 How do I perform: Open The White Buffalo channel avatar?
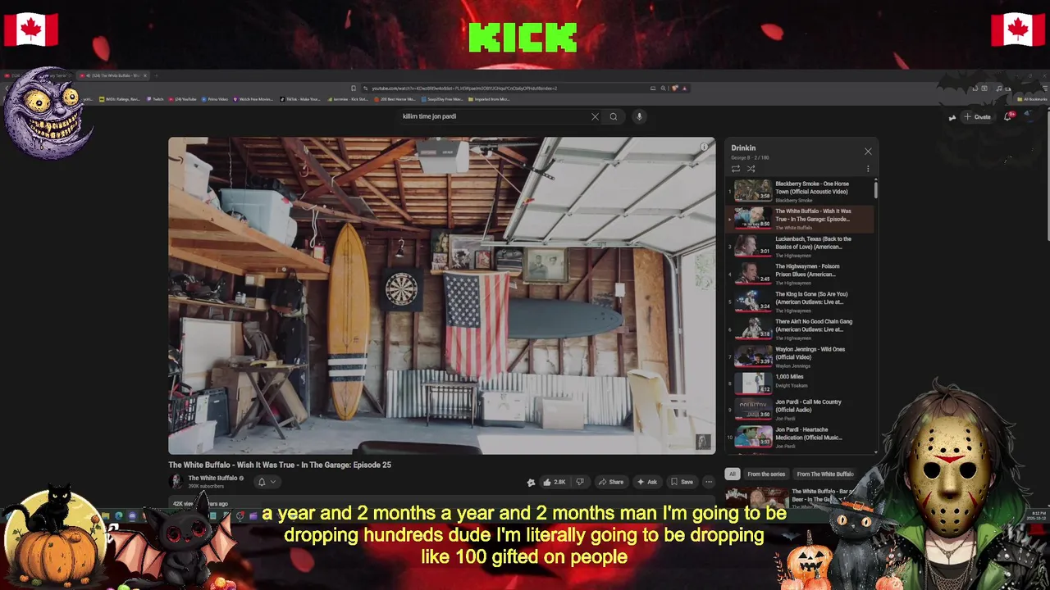tap(176, 482)
